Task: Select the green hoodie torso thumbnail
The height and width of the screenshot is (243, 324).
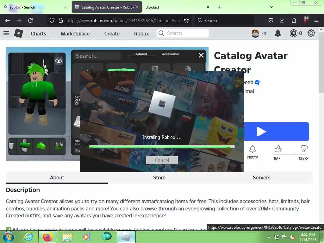Action: (24, 146)
